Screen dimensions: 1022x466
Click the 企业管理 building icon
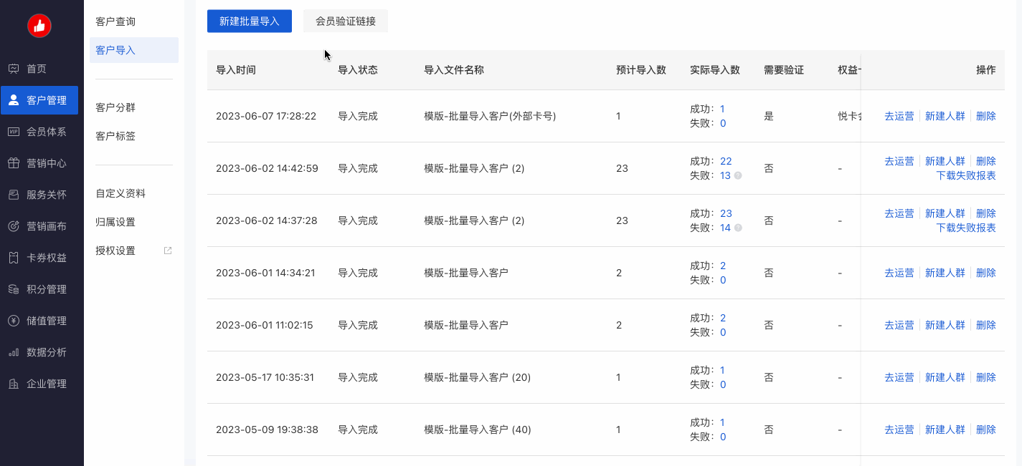click(x=14, y=384)
